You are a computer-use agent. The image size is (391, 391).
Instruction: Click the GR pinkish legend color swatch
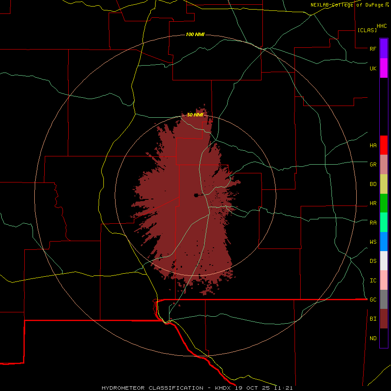(384, 165)
